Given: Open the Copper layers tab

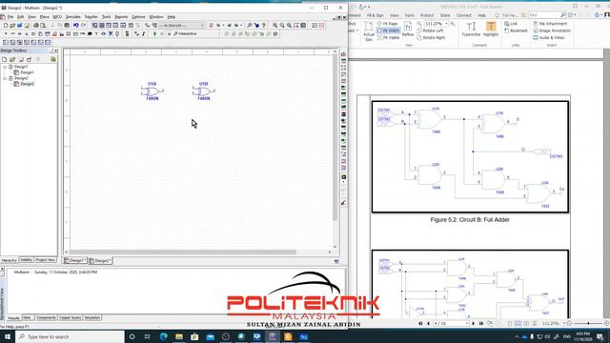Looking at the screenshot, I should pos(70,317).
